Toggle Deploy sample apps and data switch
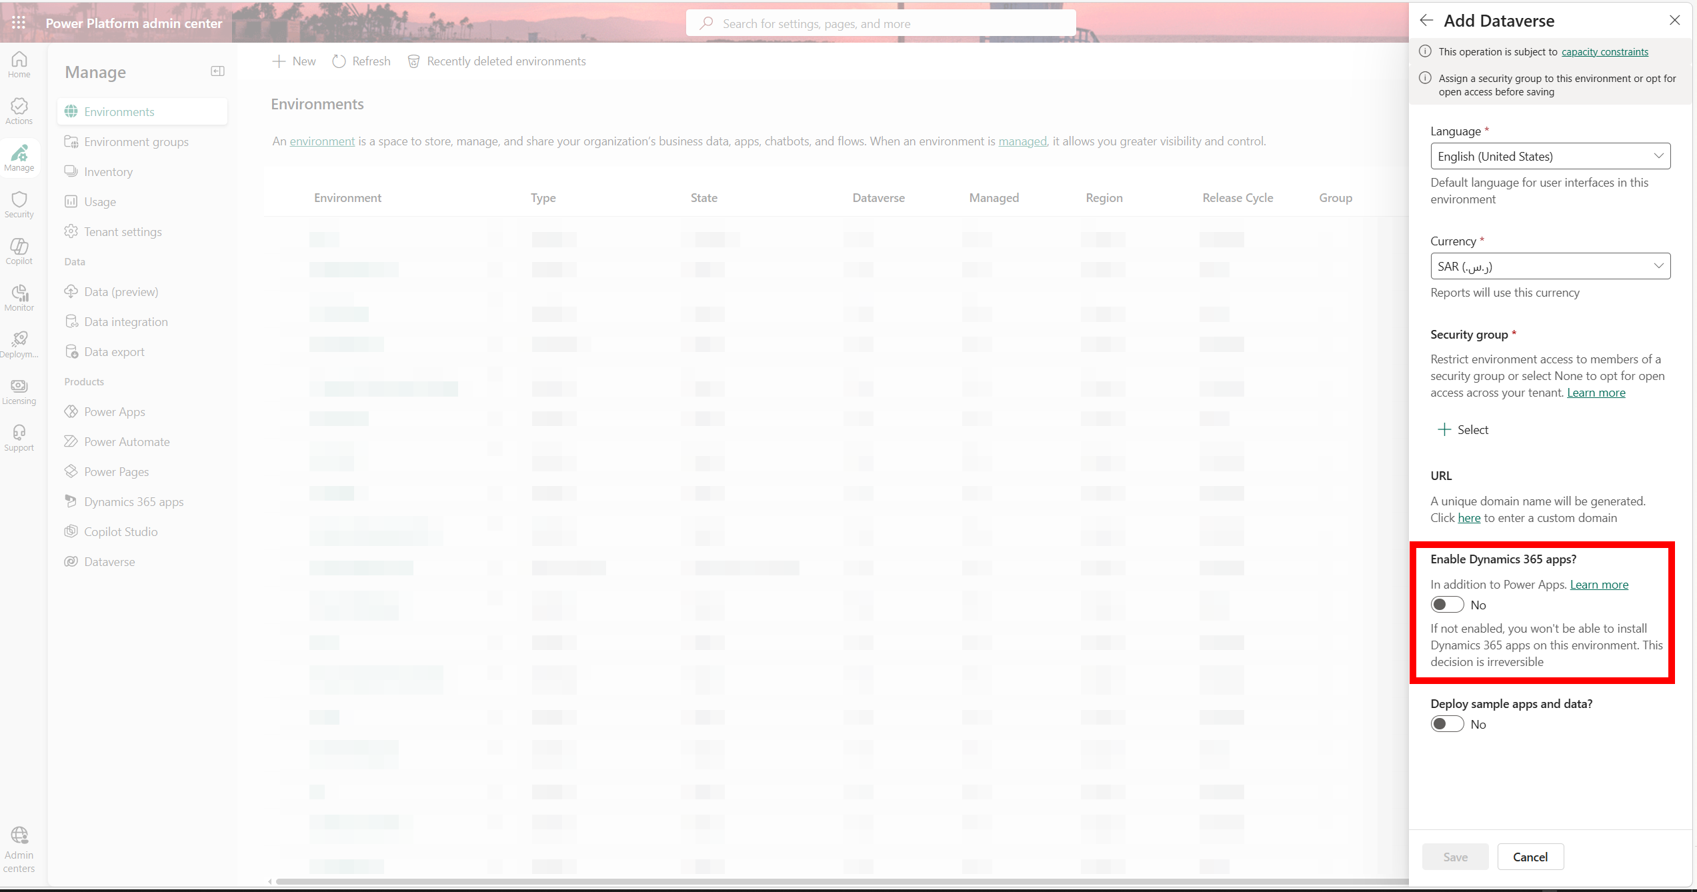The height and width of the screenshot is (892, 1697). [x=1447, y=724]
